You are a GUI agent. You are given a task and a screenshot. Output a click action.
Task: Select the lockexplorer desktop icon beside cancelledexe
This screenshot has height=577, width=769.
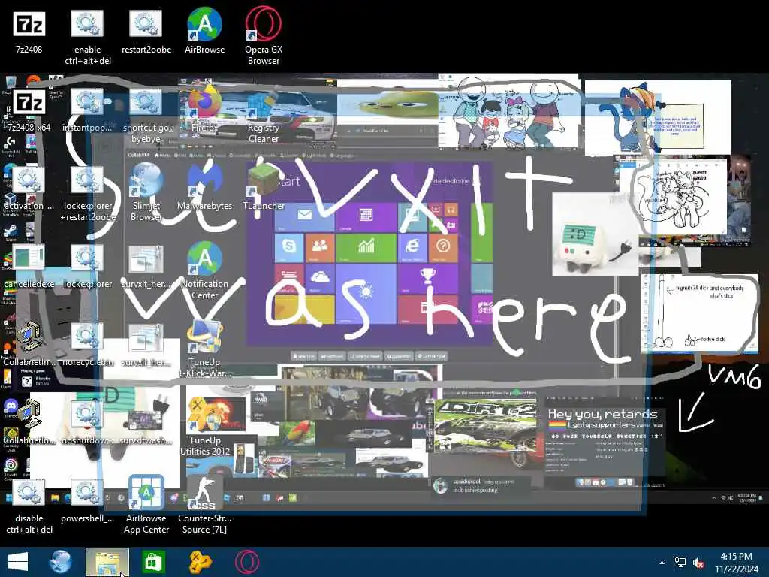click(87, 267)
